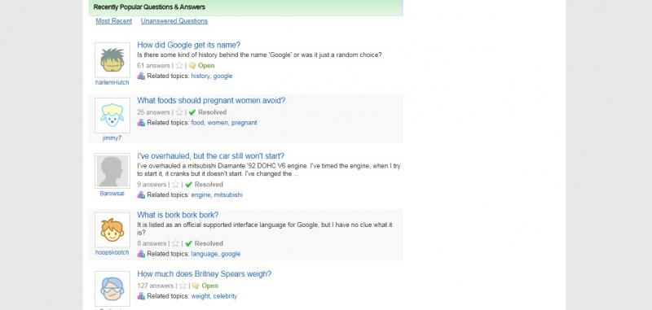Screen dimensions: 652x310
Task: Visit hoopskootch's profile username link
Action: point(112,252)
